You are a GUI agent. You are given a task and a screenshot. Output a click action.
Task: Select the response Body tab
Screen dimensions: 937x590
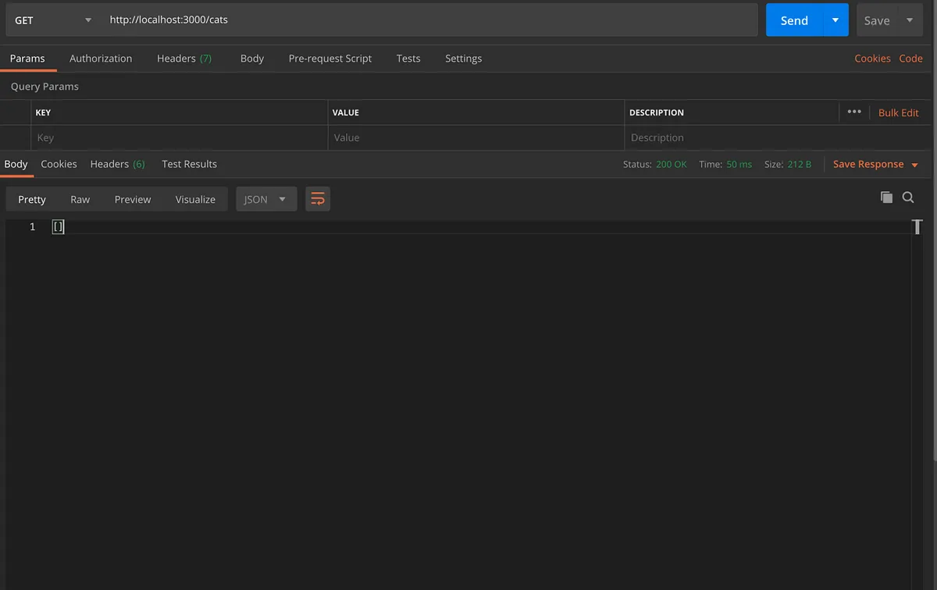click(16, 164)
